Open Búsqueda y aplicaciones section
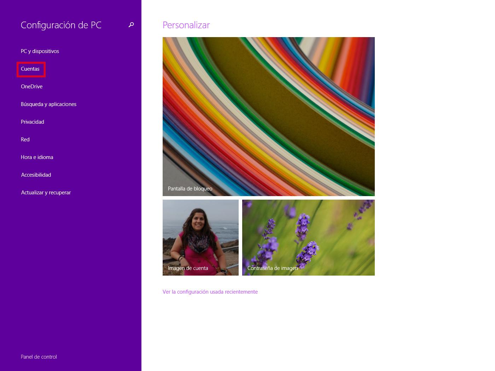The width and height of the screenshot is (495, 371). pyautogui.click(x=48, y=104)
